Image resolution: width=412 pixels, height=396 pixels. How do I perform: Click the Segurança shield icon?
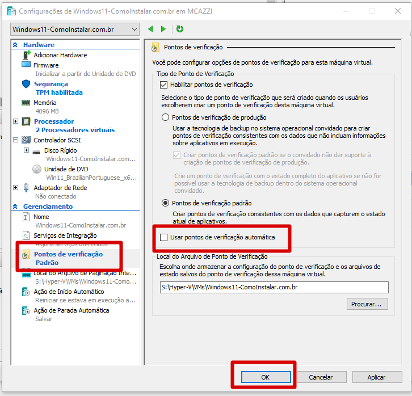tap(26, 84)
